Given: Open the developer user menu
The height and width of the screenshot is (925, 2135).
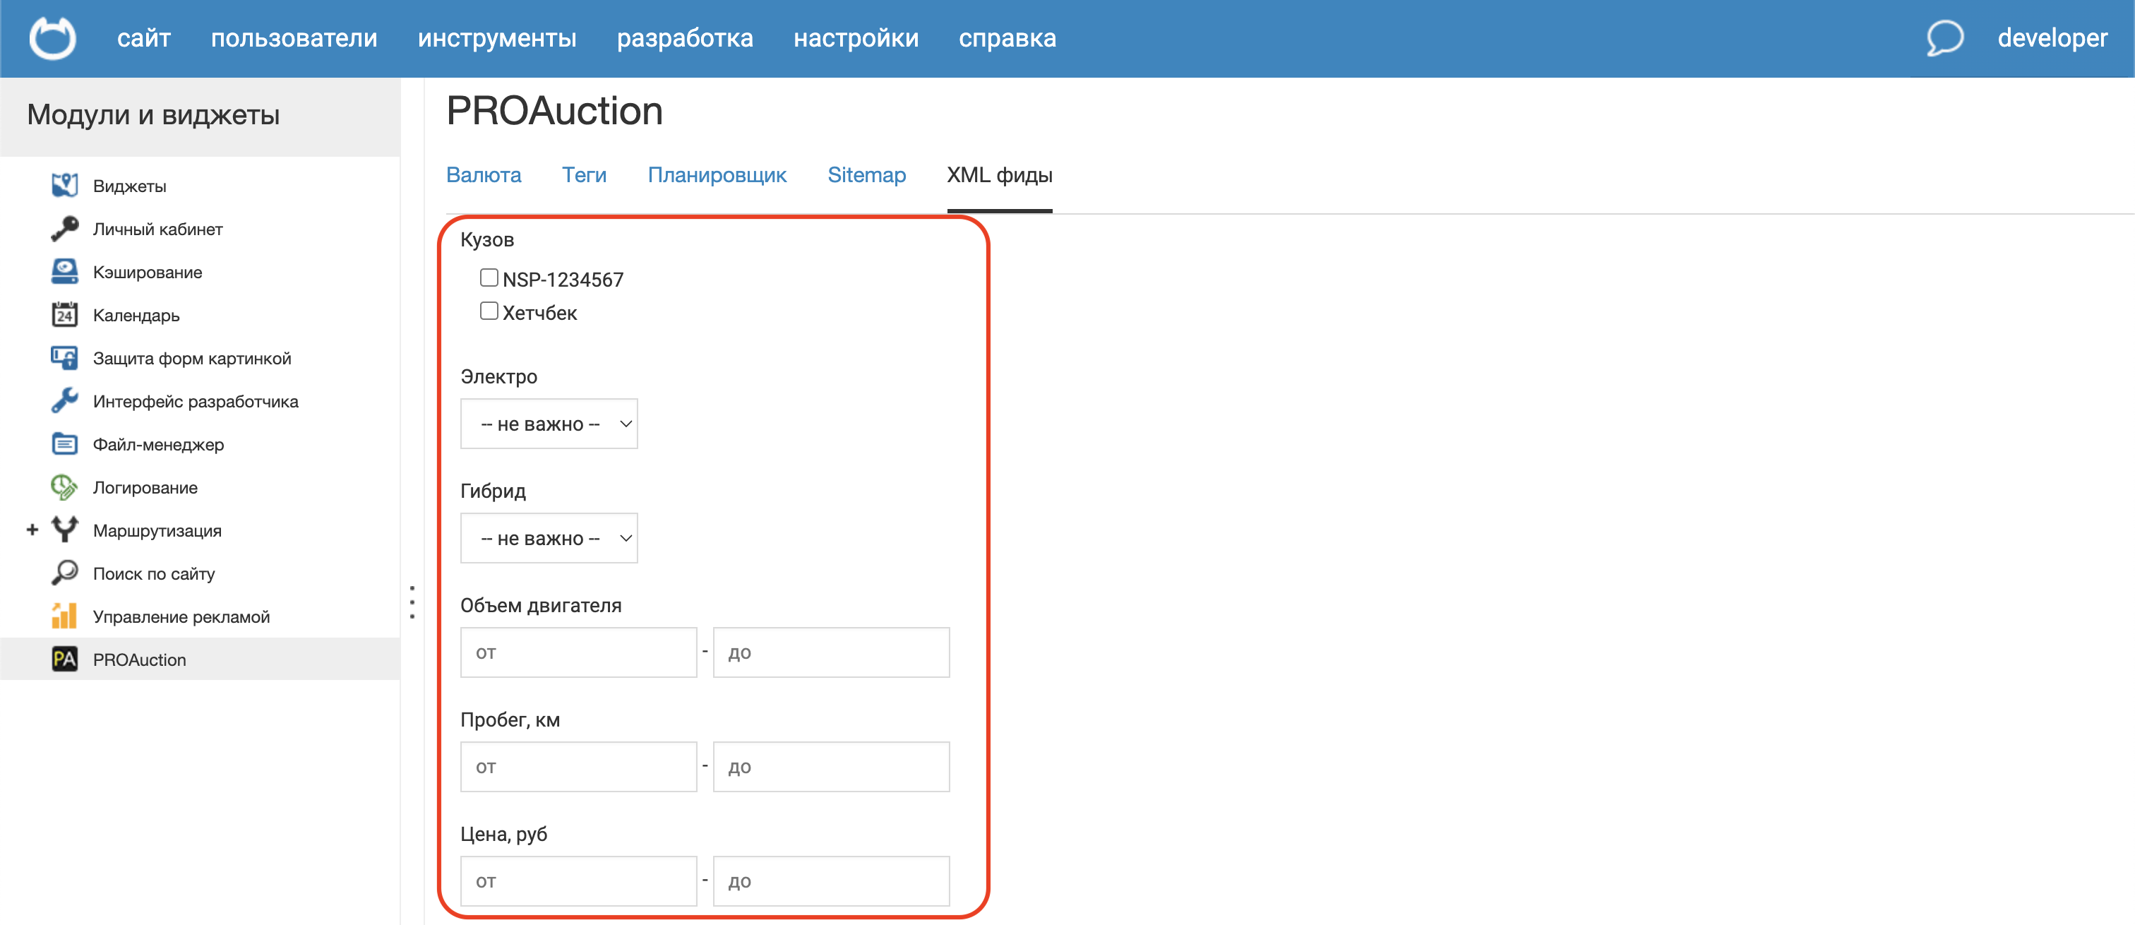Looking at the screenshot, I should (x=2052, y=38).
